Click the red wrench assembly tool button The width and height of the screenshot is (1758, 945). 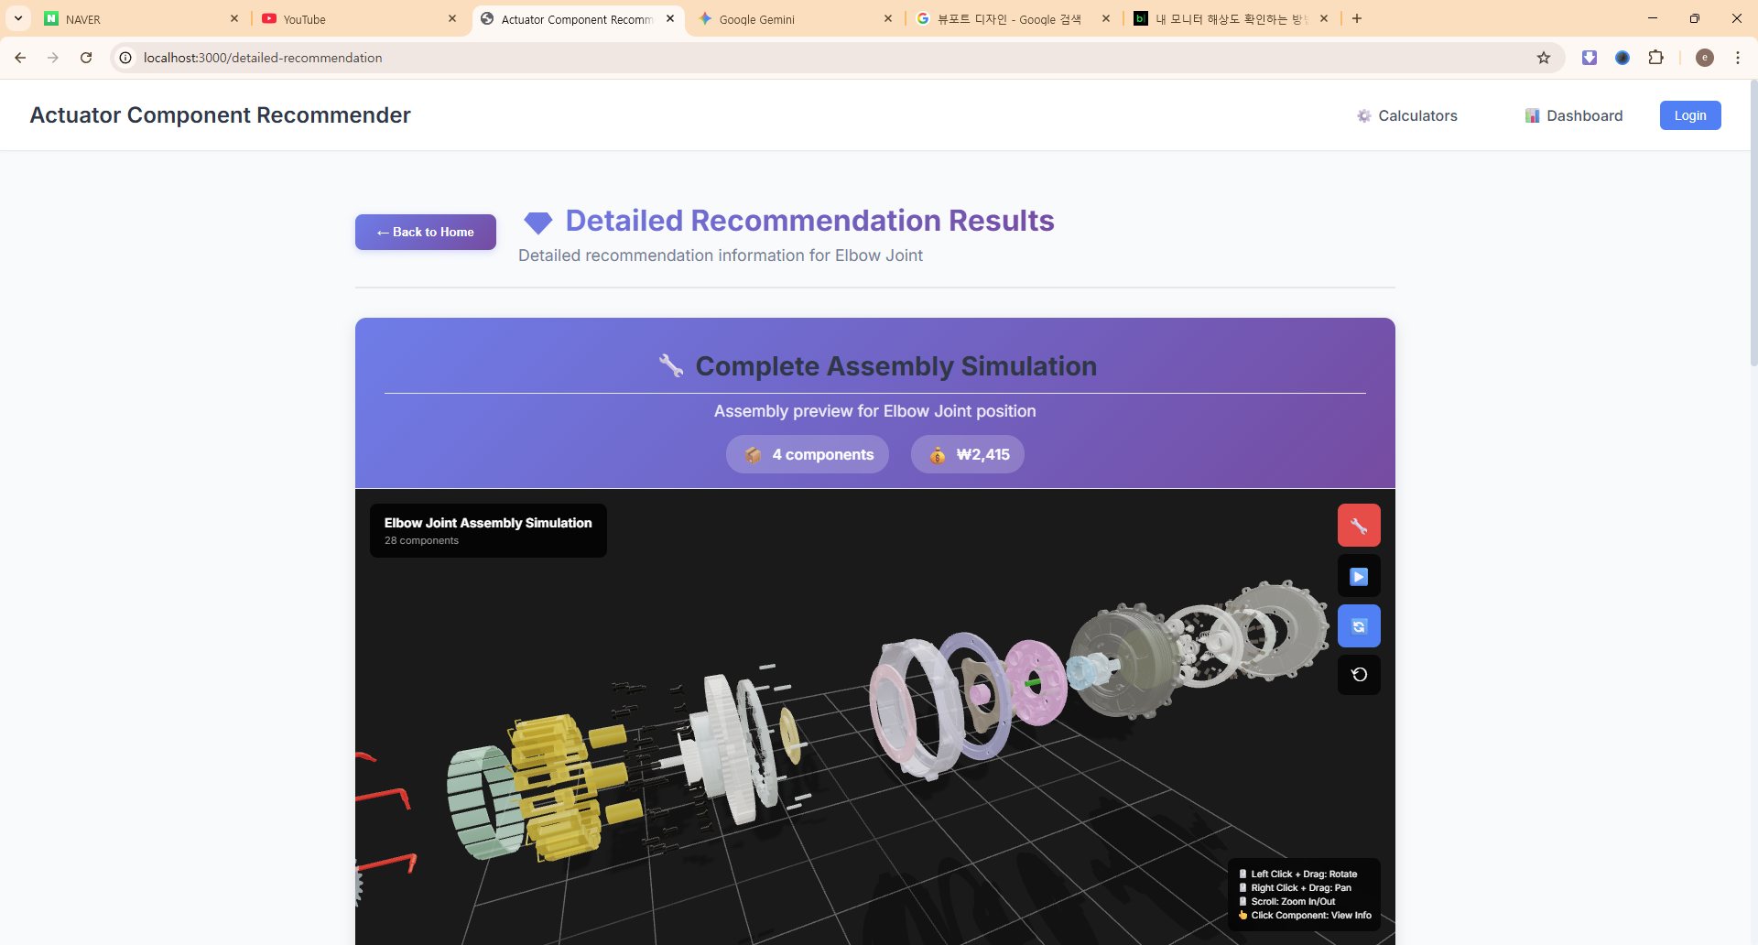pos(1359,526)
